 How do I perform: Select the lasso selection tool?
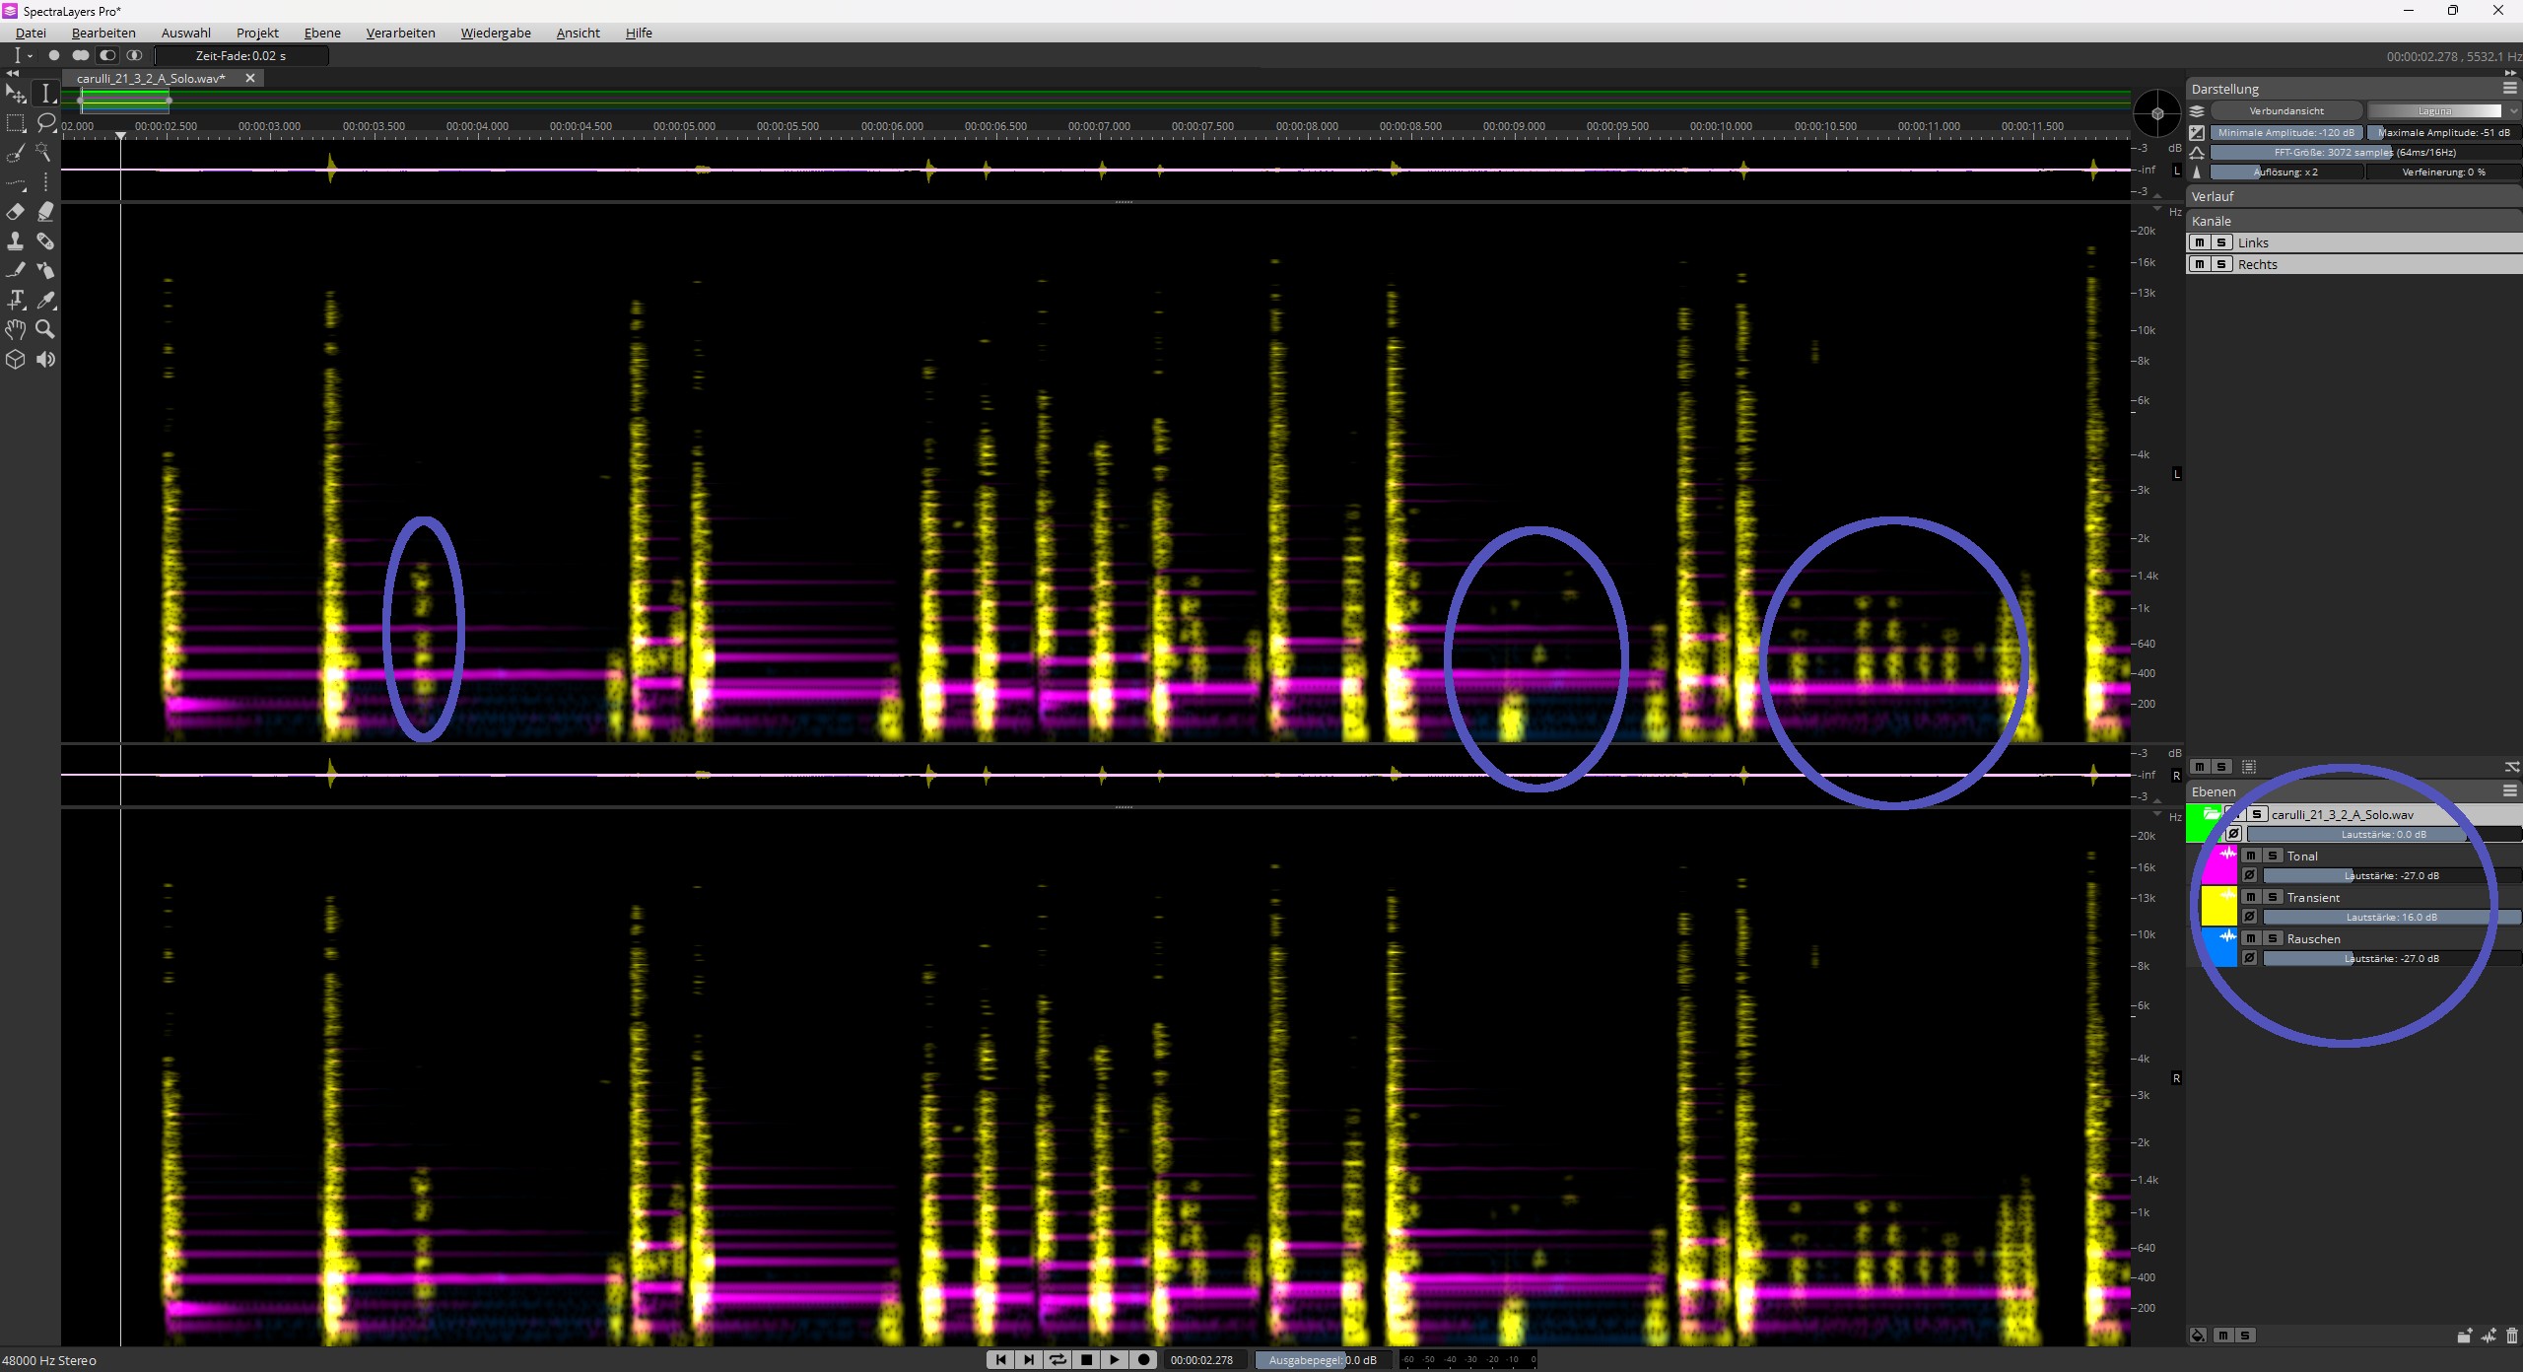point(45,123)
